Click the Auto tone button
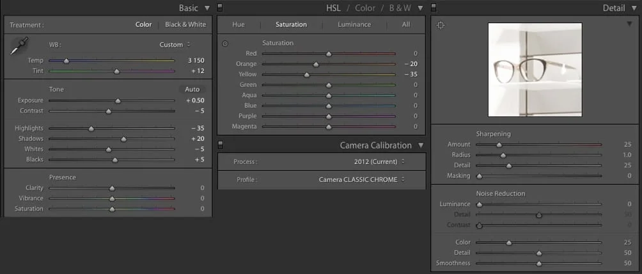The width and height of the screenshot is (642, 274). pyautogui.click(x=192, y=90)
